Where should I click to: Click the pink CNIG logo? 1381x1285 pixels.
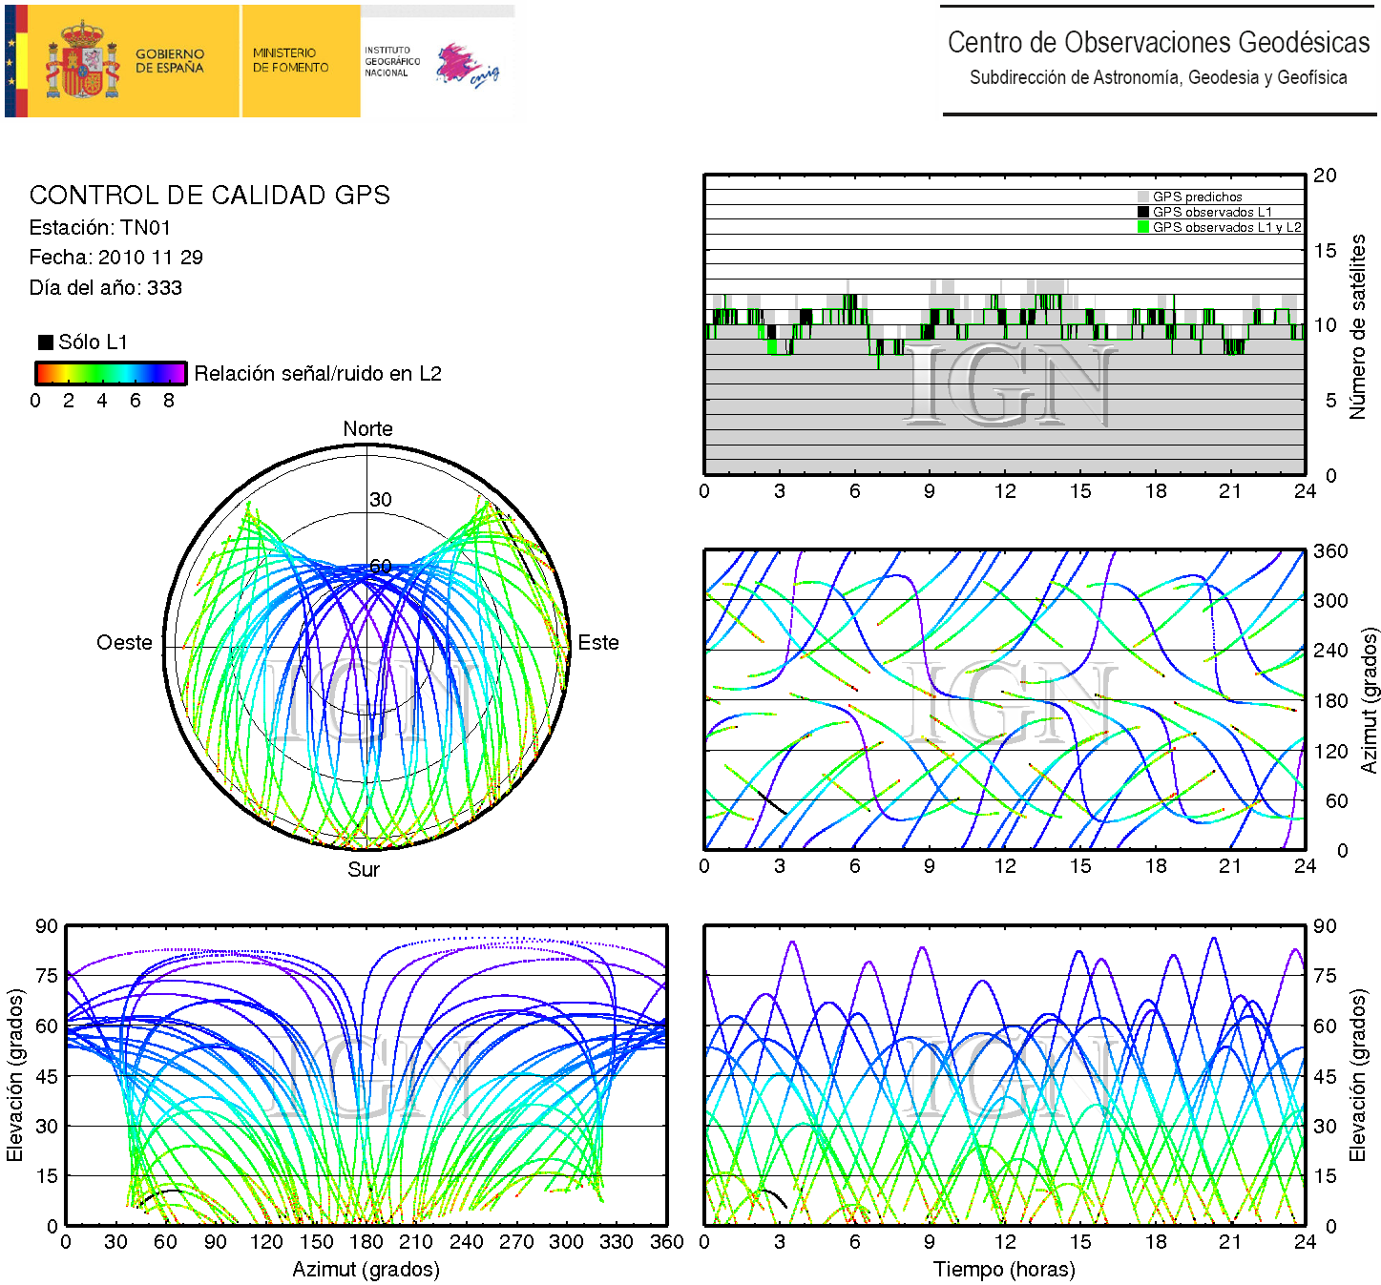(x=466, y=65)
